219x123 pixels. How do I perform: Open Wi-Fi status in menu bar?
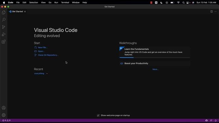point(178,2)
